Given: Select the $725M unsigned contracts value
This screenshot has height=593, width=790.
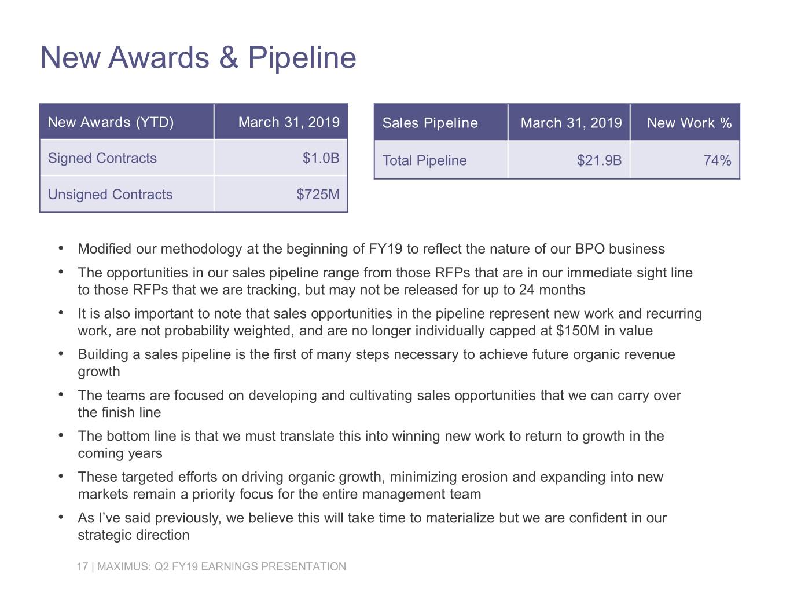Looking at the screenshot, I should coord(318,194).
